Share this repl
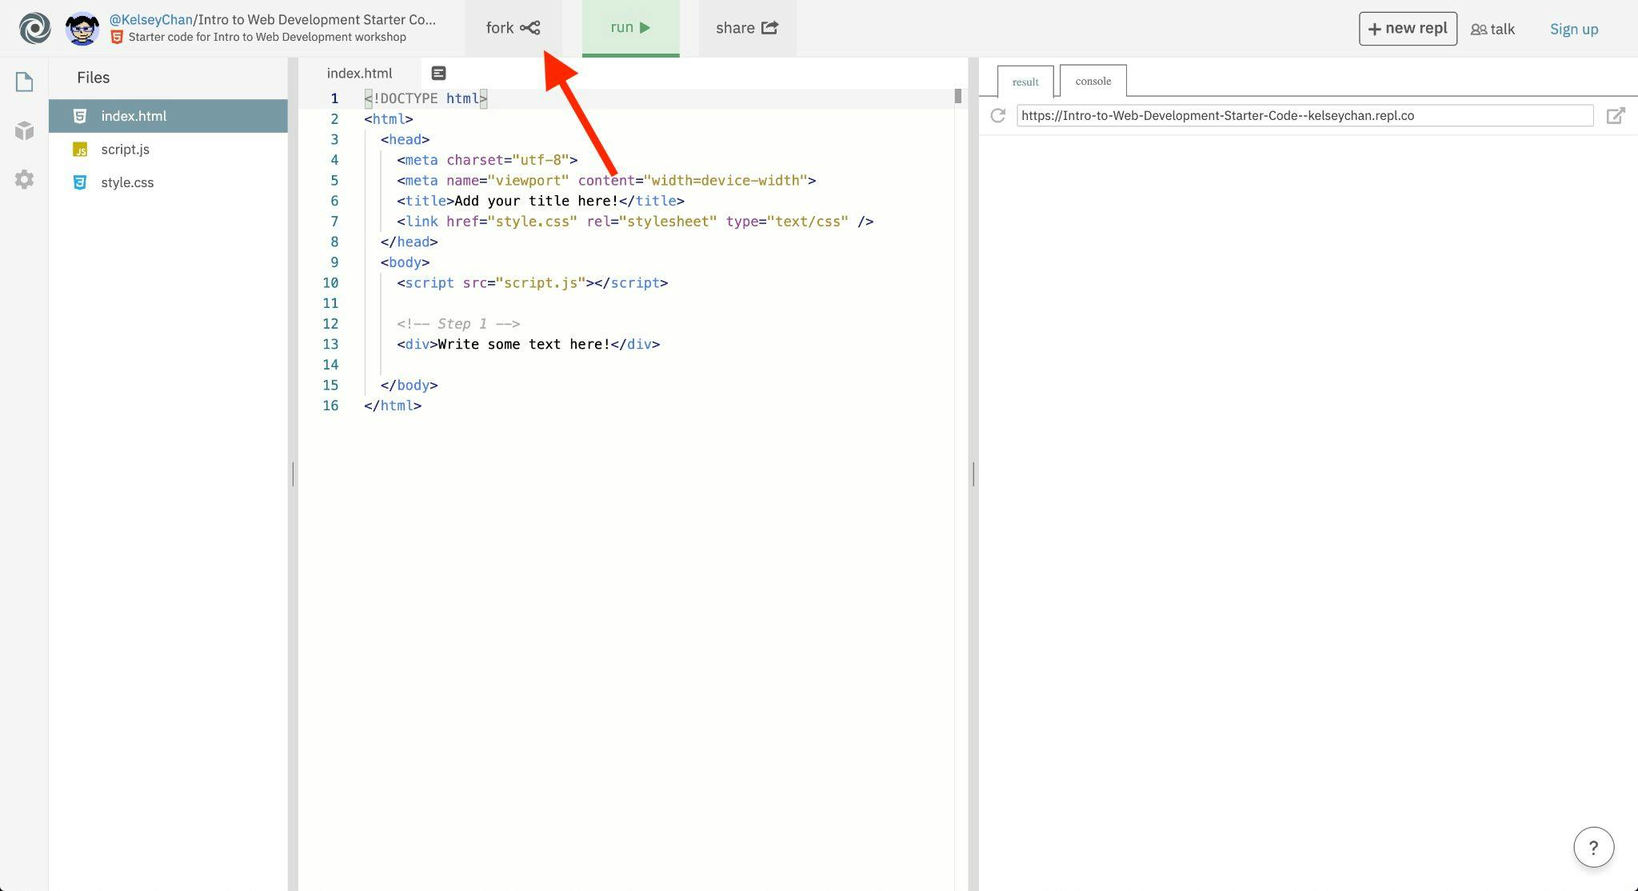 pyautogui.click(x=747, y=28)
